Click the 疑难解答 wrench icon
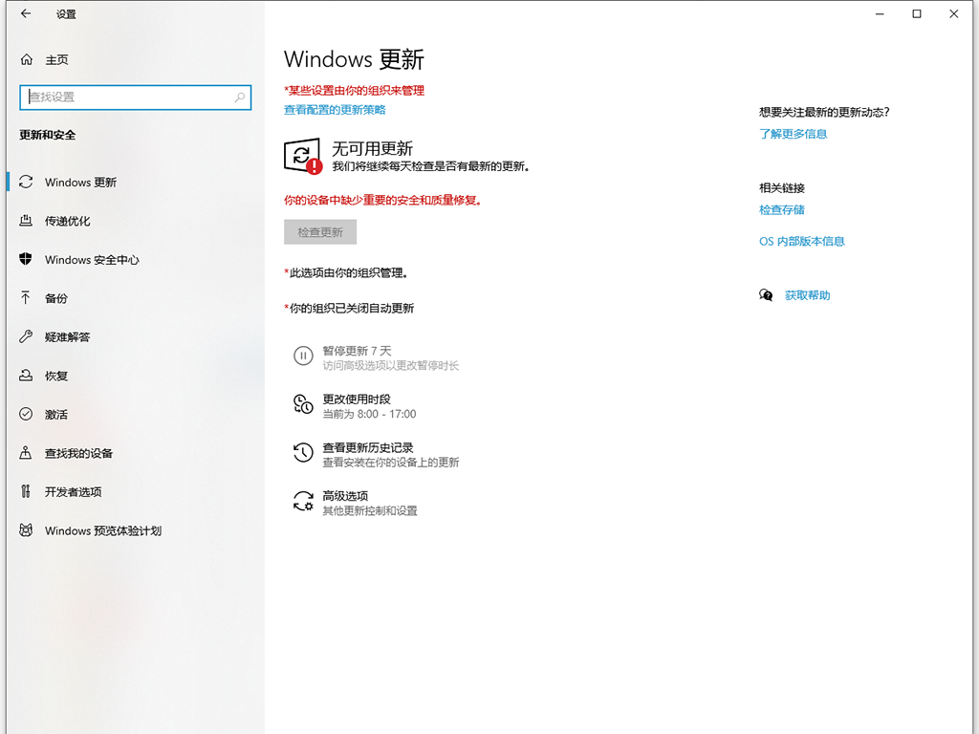Image resolution: width=979 pixels, height=734 pixels. click(26, 336)
